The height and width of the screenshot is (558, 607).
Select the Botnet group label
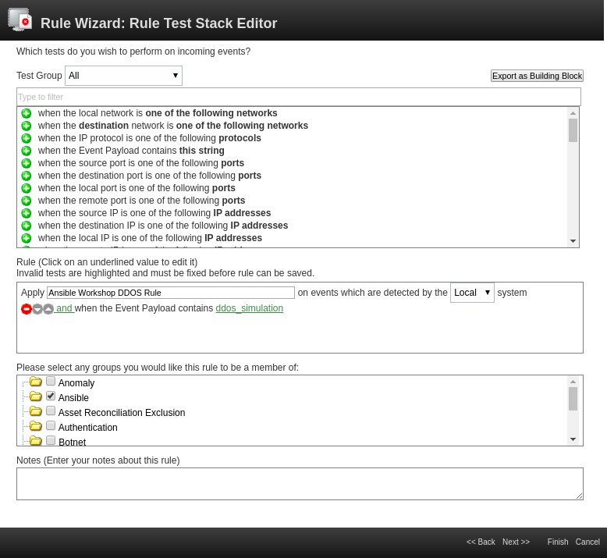[x=73, y=442]
